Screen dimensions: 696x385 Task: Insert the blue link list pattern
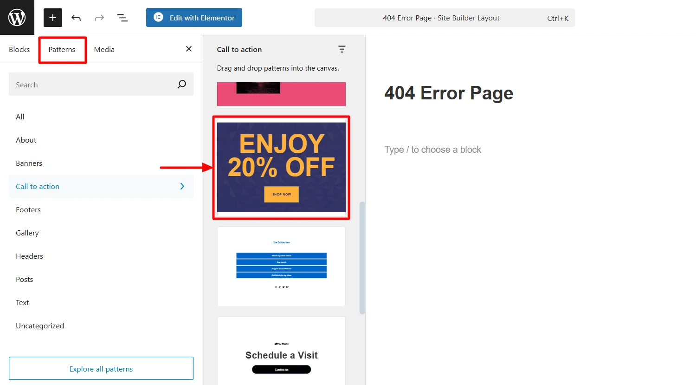coord(281,267)
